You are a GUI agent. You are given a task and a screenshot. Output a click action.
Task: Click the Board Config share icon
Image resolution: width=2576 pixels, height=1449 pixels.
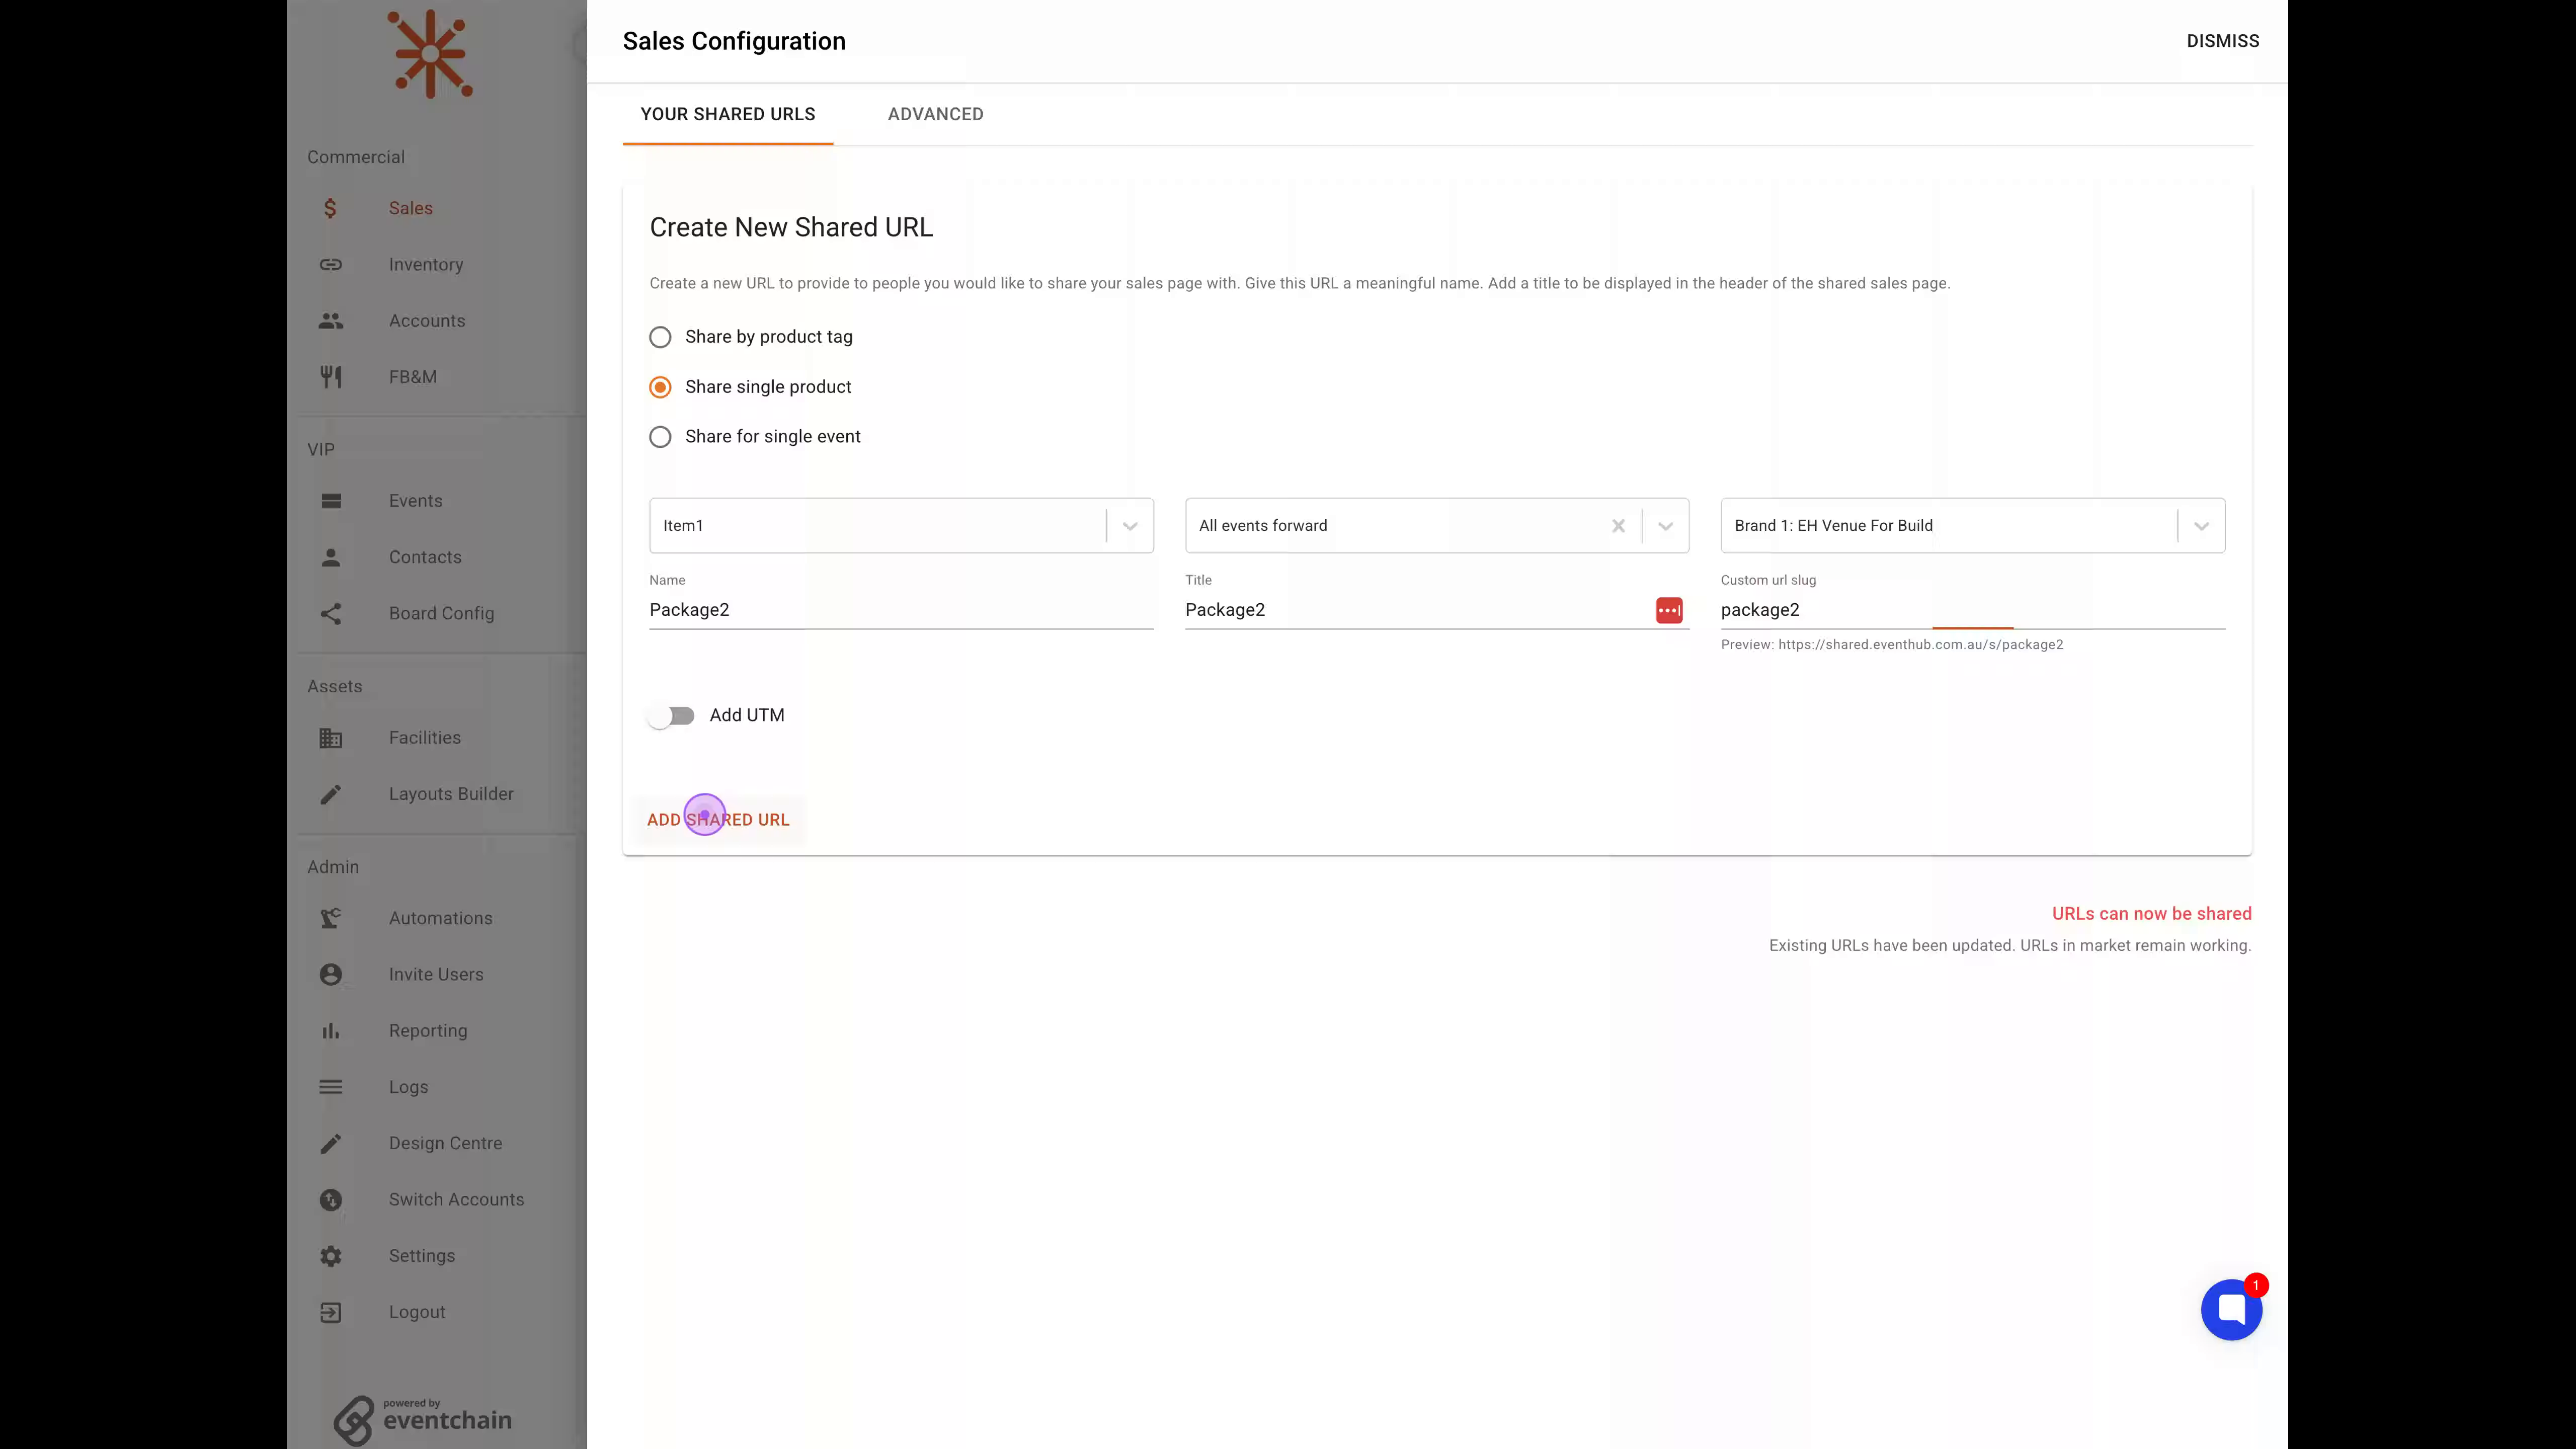[331, 613]
